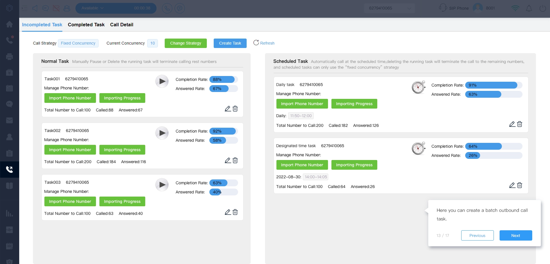The height and width of the screenshot is (264, 550).
Task: Click the Daily task clock icon
Action: pyautogui.click(x=418, y=87)
